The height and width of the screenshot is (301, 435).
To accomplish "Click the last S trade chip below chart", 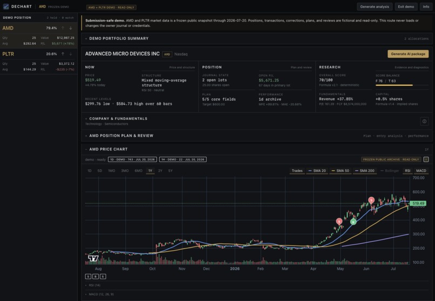I will click(x=103, y=276).
